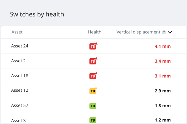Click the red TB health badge for Asset 18
This screenshot has height=124, width=187.
coord(93,76)
